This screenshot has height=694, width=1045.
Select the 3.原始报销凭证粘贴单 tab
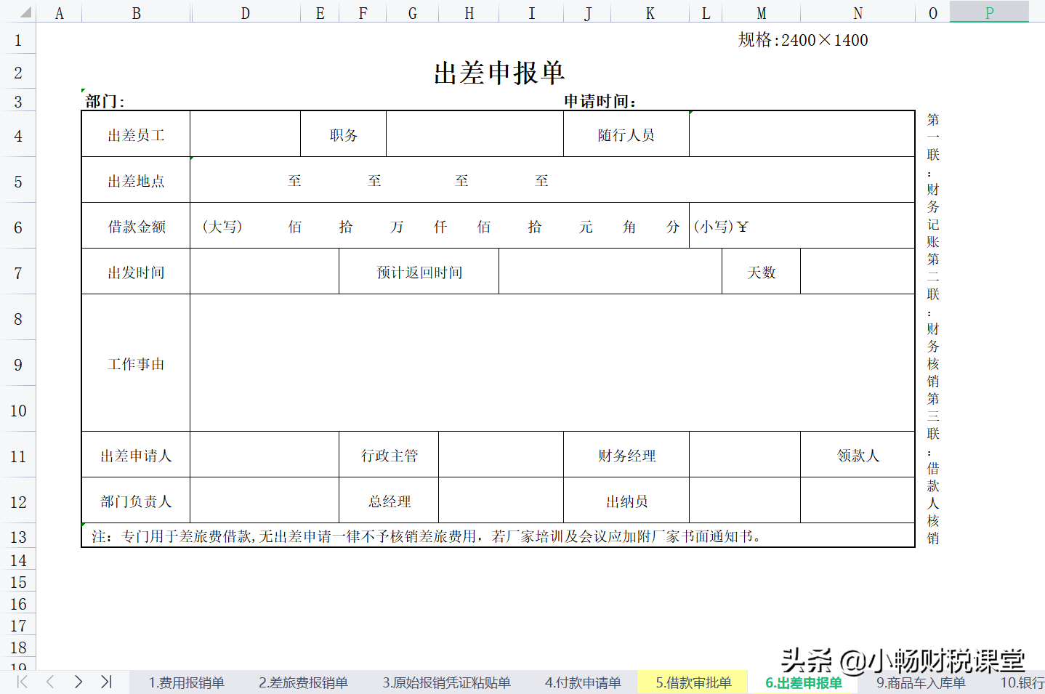(446, 682)
